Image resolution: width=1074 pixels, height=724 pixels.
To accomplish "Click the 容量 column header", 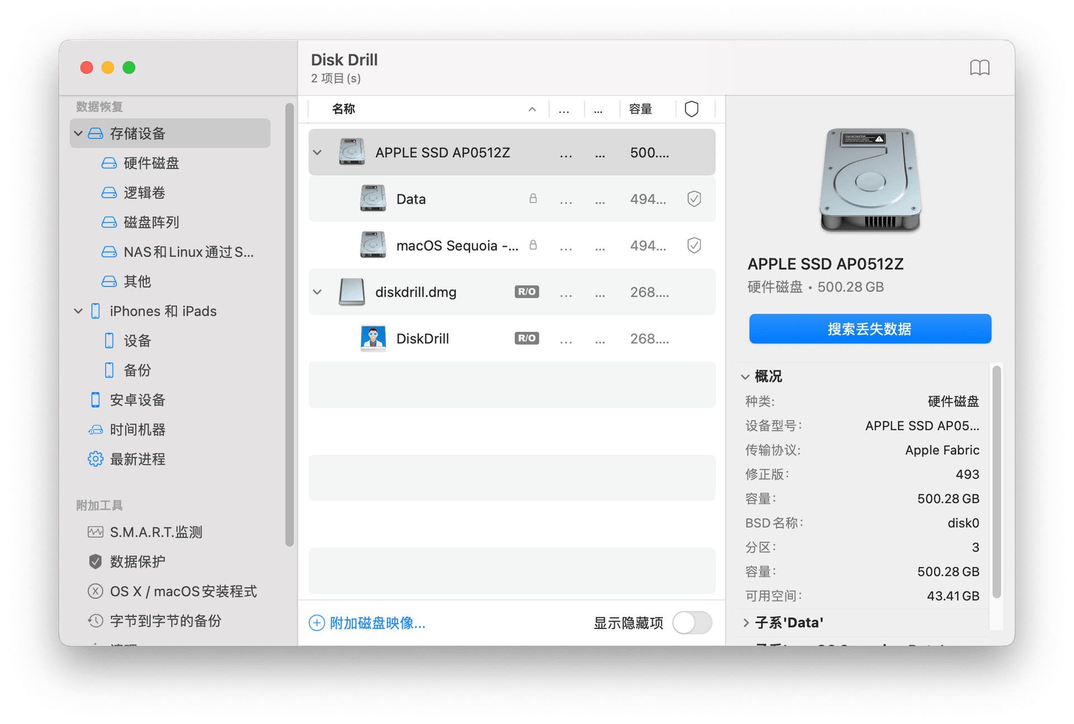I will tap(640, 109).
